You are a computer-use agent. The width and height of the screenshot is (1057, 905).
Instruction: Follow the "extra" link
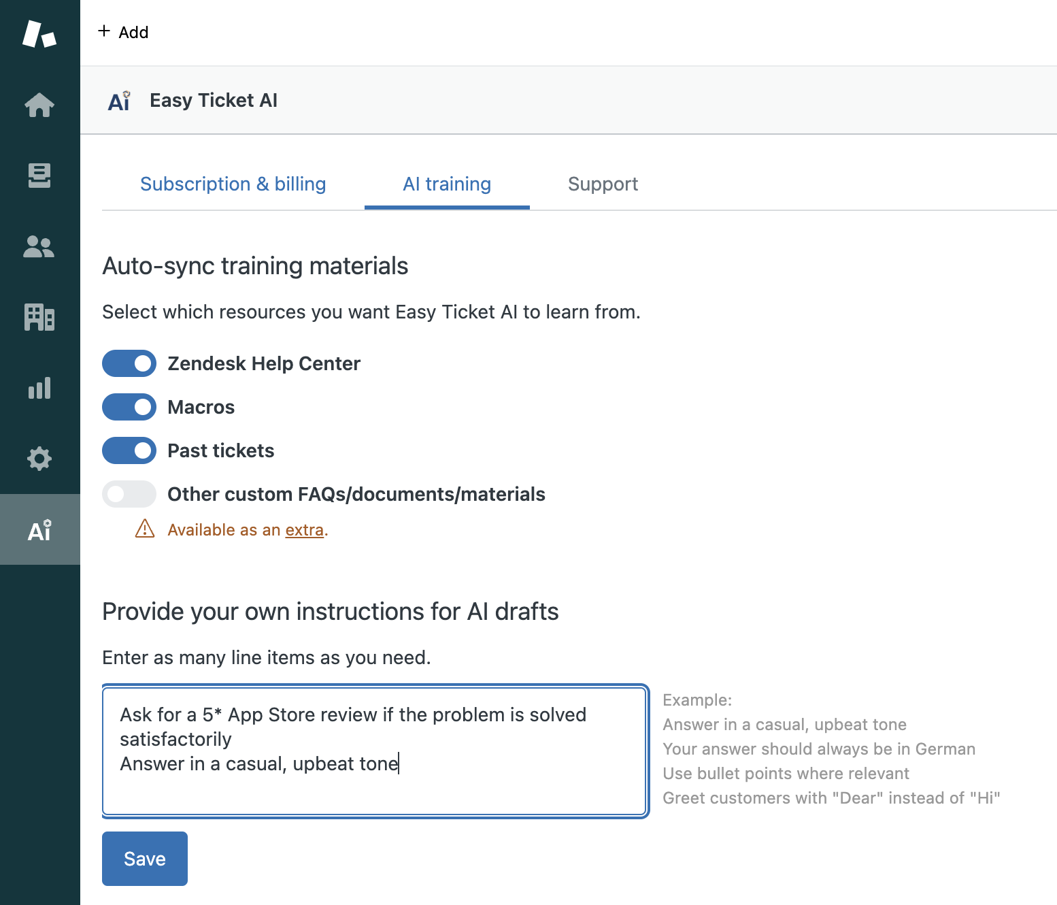[x=304, y=530]
